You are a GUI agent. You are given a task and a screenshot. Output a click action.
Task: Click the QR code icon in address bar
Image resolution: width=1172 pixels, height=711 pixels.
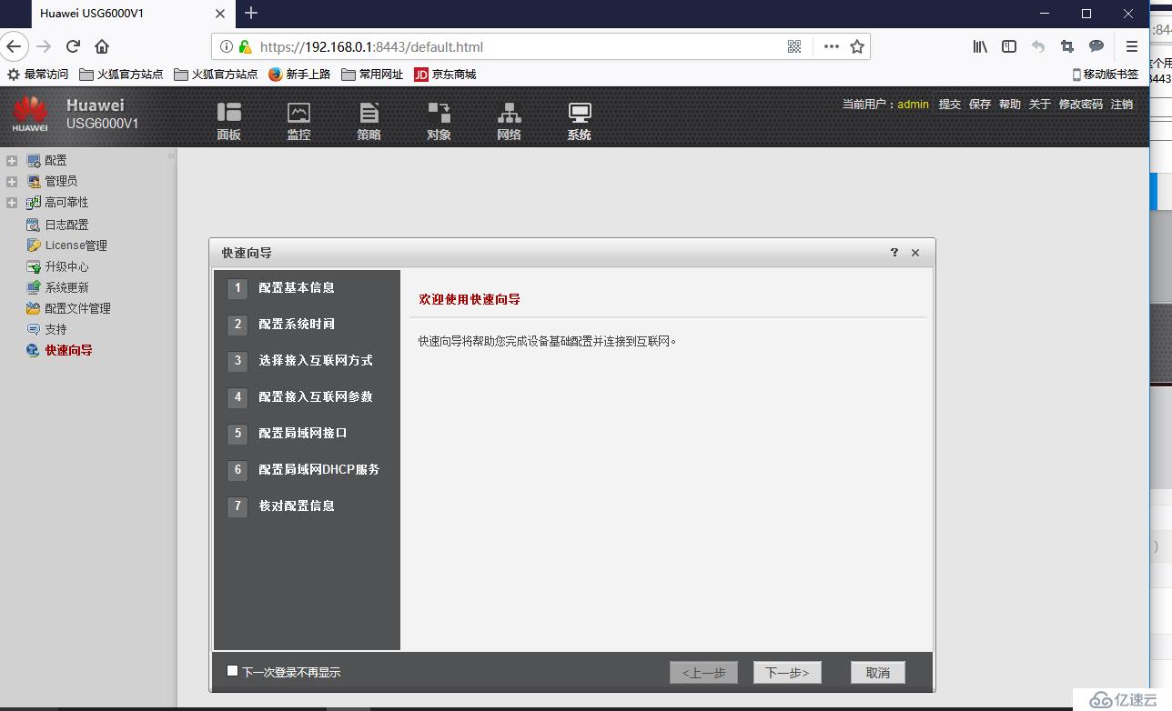[x=794, y=46]
